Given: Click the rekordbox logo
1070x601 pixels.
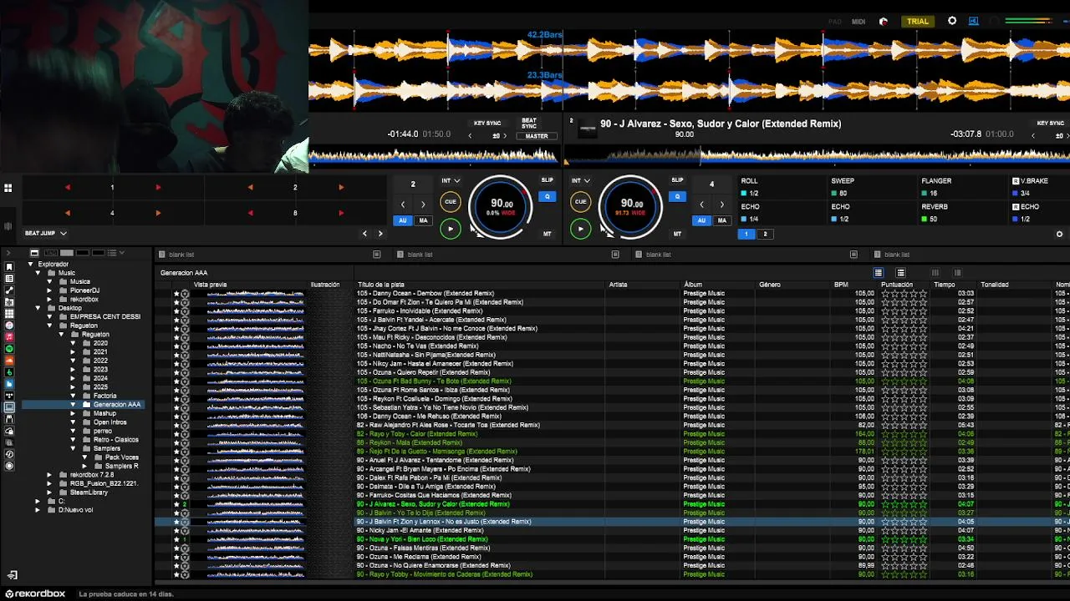Looking at the screenshot, I should coord(34,593).
